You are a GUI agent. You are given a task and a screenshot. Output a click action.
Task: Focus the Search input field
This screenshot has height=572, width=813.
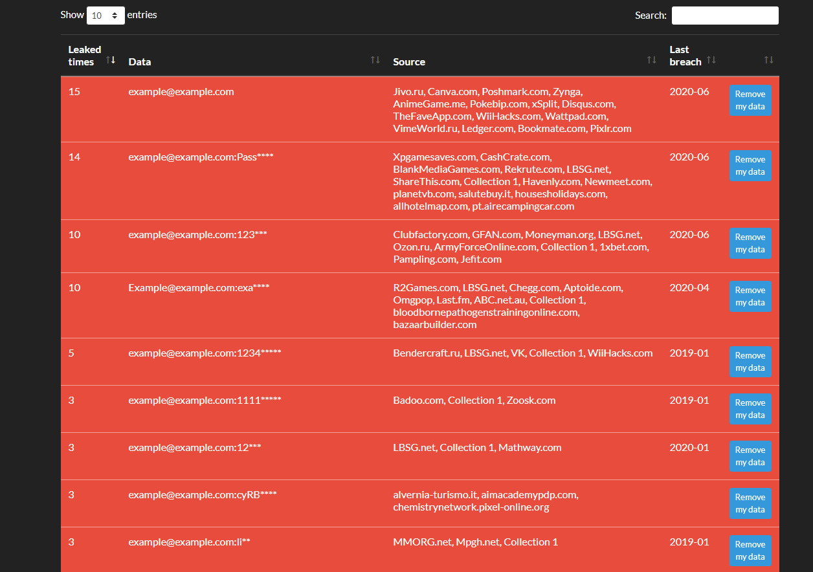coord(725,16)
